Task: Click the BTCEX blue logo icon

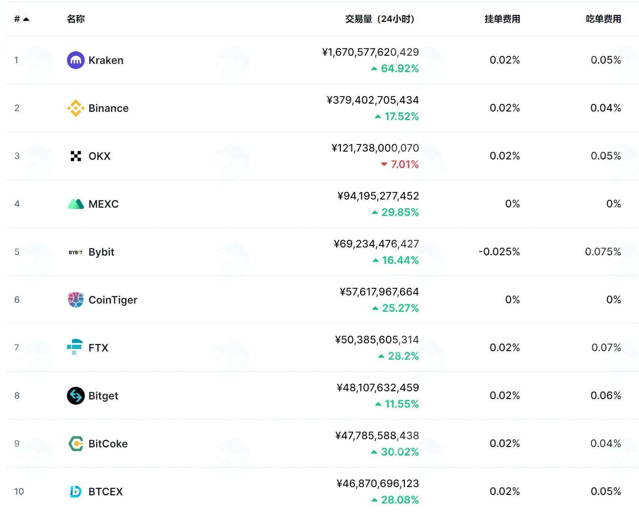Action: tap(76, 492)
